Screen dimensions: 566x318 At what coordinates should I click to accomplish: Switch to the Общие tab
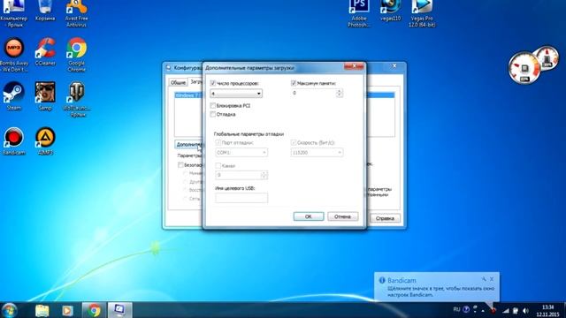point(178,82)
